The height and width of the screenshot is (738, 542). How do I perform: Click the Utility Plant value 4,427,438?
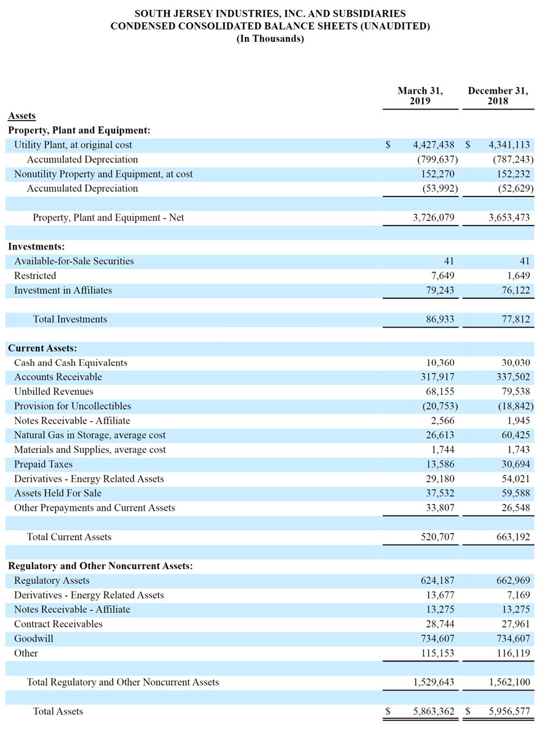pos(433,145)
